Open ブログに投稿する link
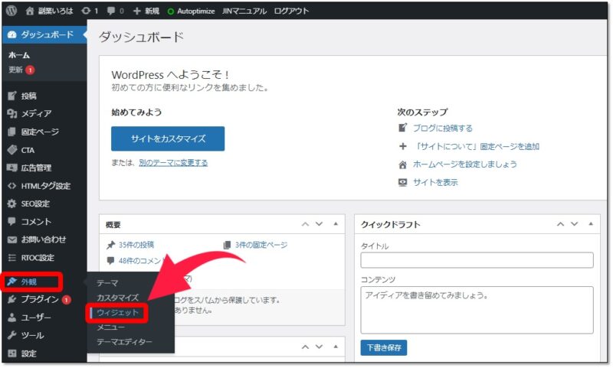Image resolution: width=613 pixels, height=368 pixels. [x=443, y=128]
